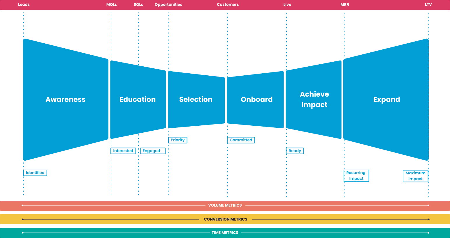
Task: Click the Maximum Impact tag
Action: [x=416, y=176]
